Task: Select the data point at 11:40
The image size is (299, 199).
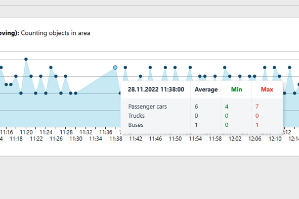Action: [x=125, y=67]
